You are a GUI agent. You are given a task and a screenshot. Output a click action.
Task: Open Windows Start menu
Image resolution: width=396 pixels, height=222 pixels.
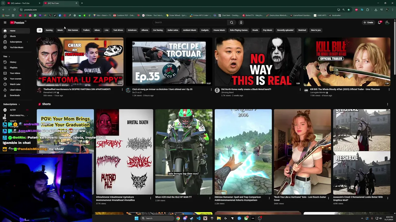point(136,218)
